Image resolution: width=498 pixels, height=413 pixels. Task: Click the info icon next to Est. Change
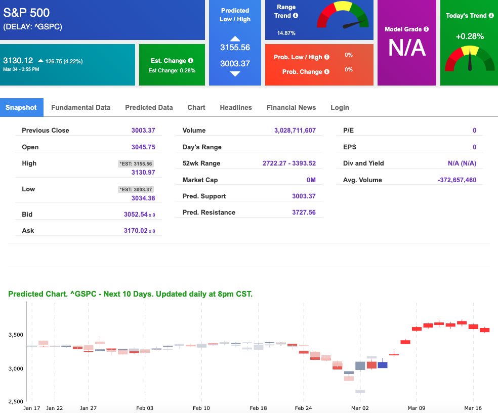(x=191, y=60)
